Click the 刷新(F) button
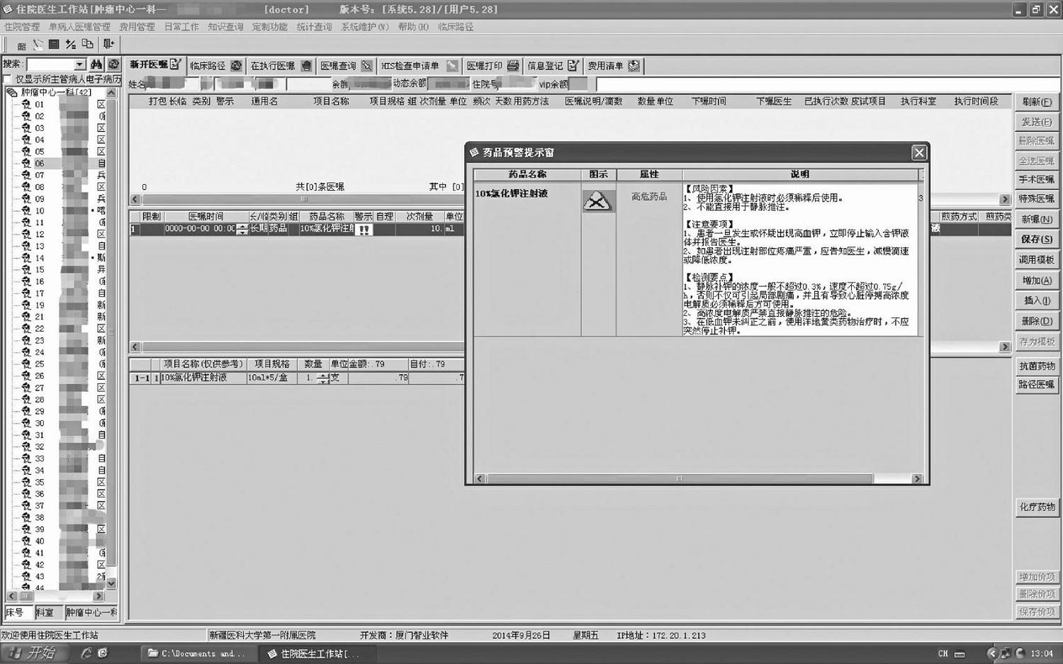Viewport: 1063px width, 664px height. click(1037, 102)
